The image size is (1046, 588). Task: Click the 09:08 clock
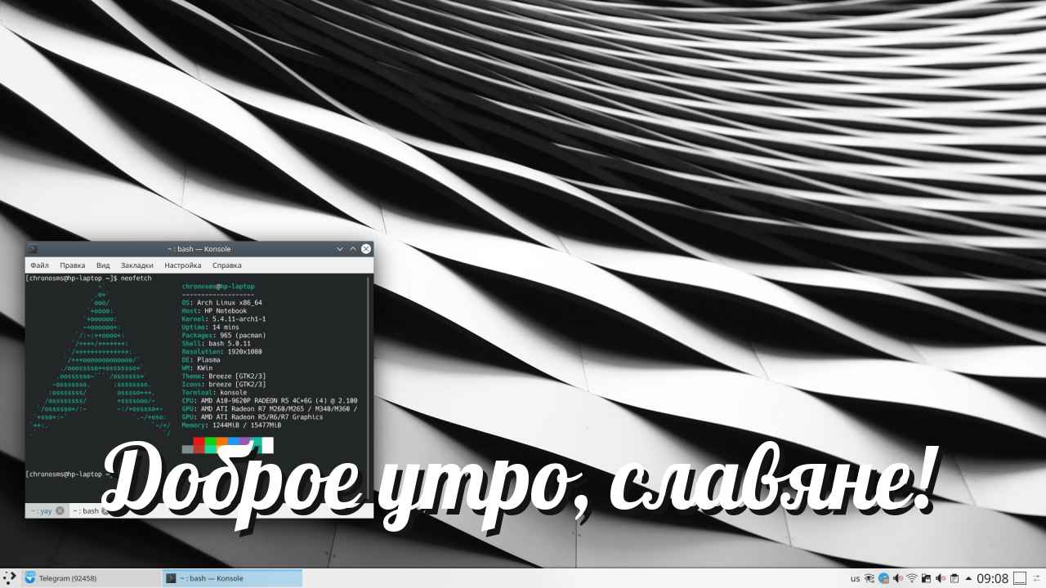coord(992,578)
